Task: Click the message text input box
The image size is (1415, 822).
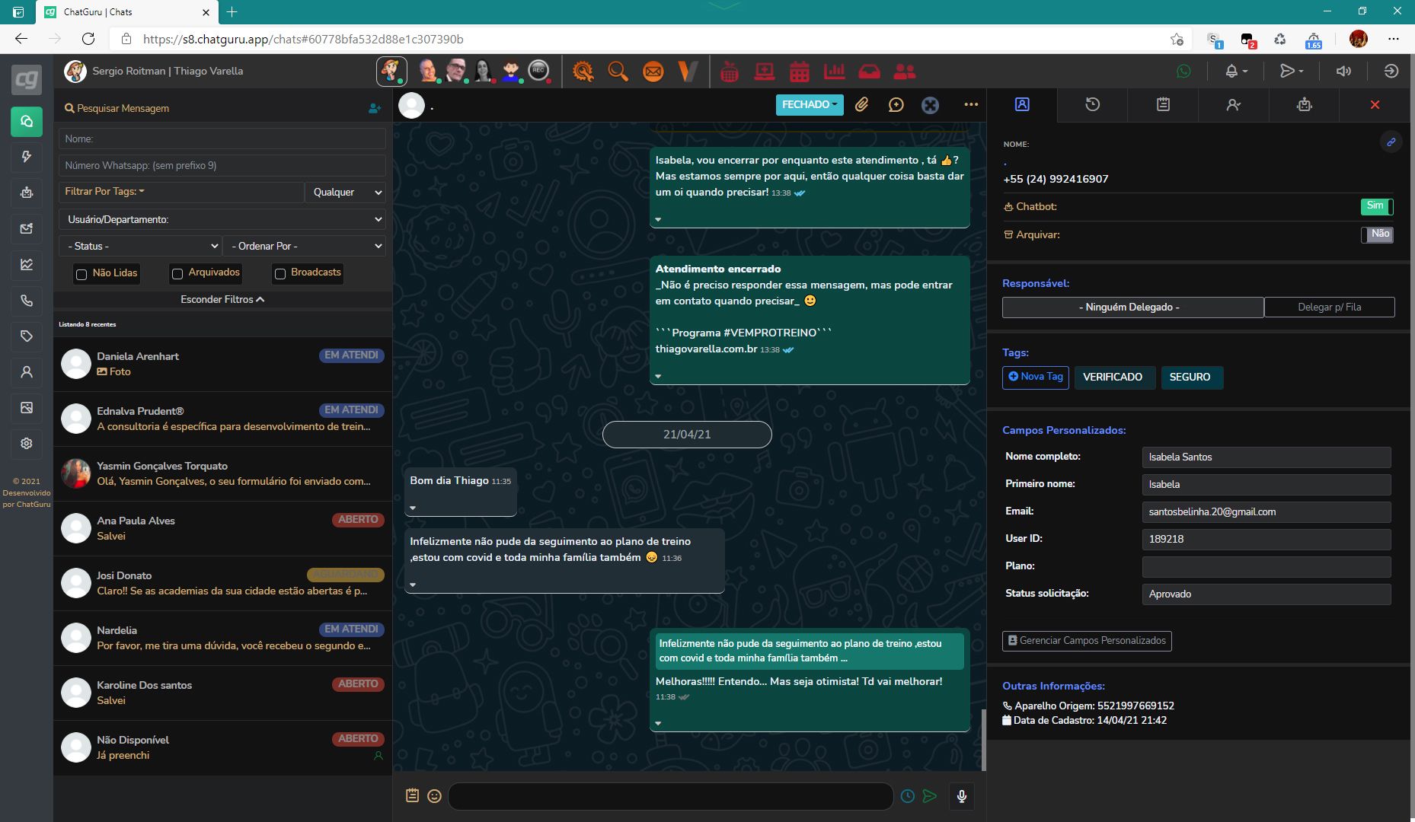Action: [x=670, y=796]
